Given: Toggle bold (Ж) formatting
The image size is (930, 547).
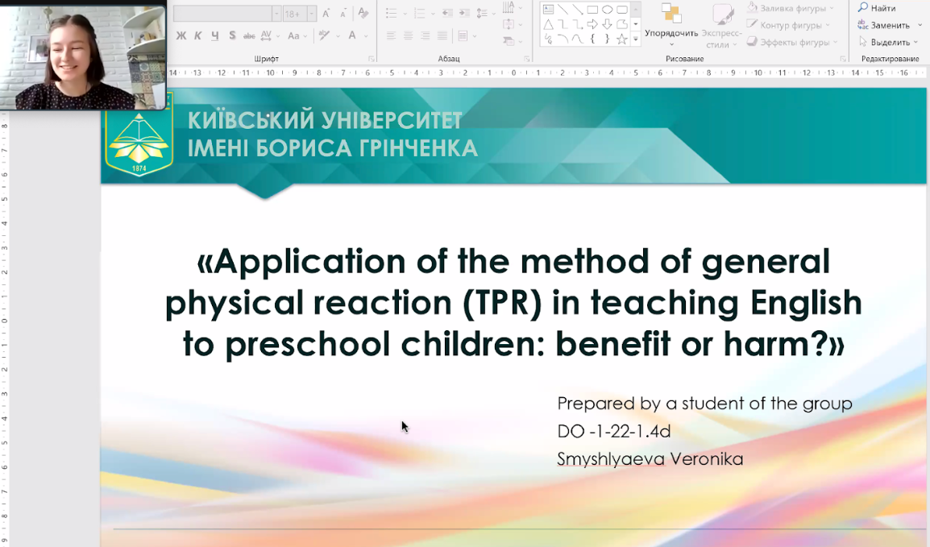Looking at the screenshot, I should [x=181, y=35].
